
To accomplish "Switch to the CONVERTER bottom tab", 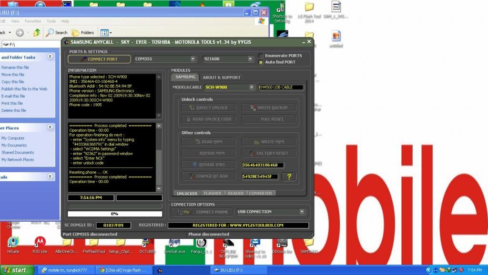I will tap(261, 193).
